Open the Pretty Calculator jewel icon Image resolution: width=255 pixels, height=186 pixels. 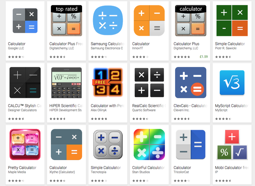pos(25,145)
